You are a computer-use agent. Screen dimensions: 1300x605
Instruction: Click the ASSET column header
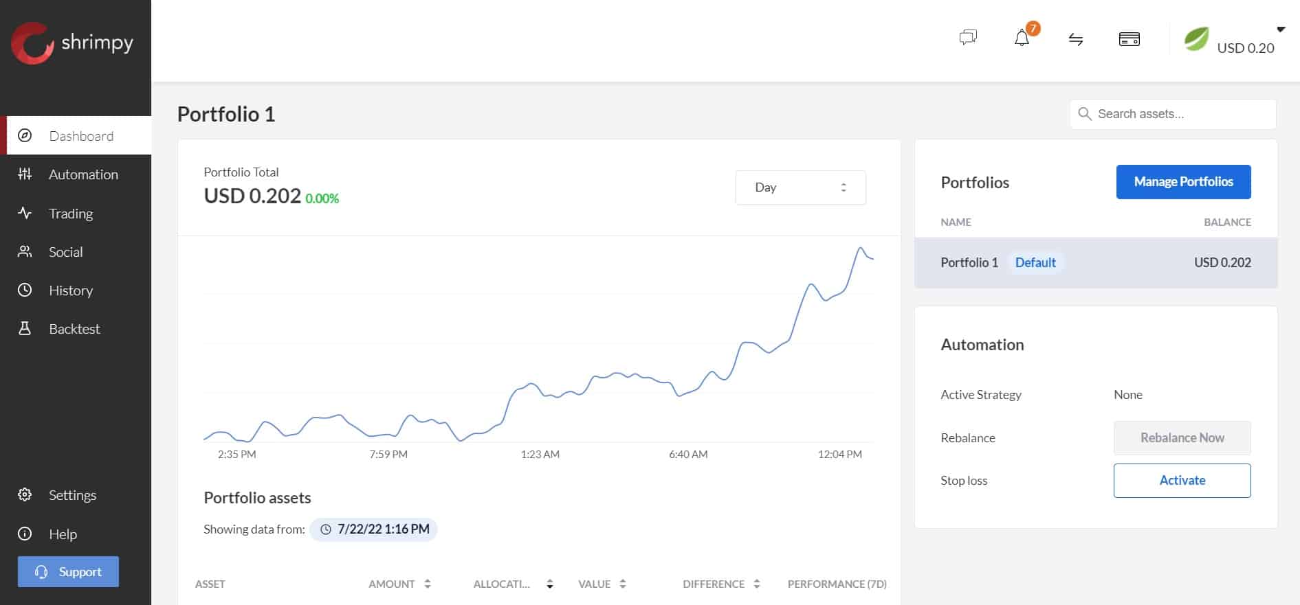point(210,584)
